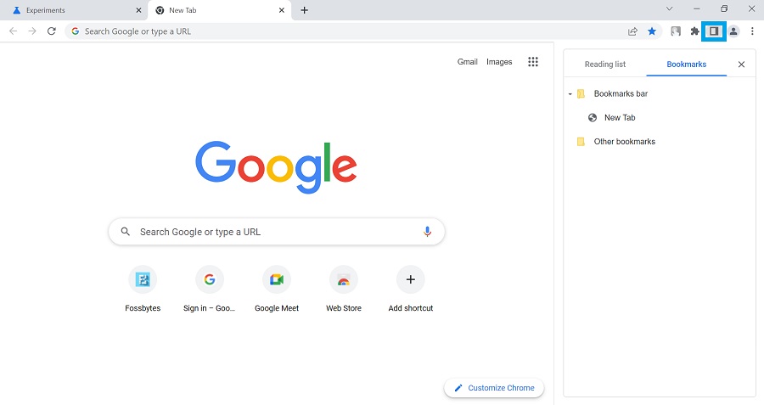Start voice search with microphone icon

pos(427,232)
